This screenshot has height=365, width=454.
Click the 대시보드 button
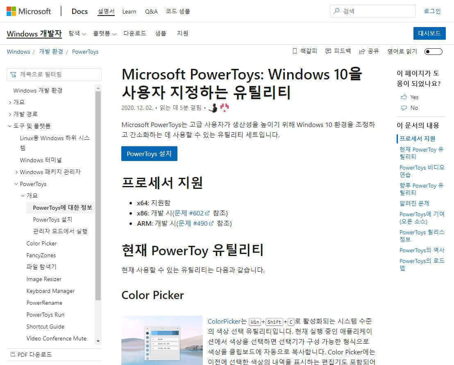pyautogui.click(x=429, y=33)
